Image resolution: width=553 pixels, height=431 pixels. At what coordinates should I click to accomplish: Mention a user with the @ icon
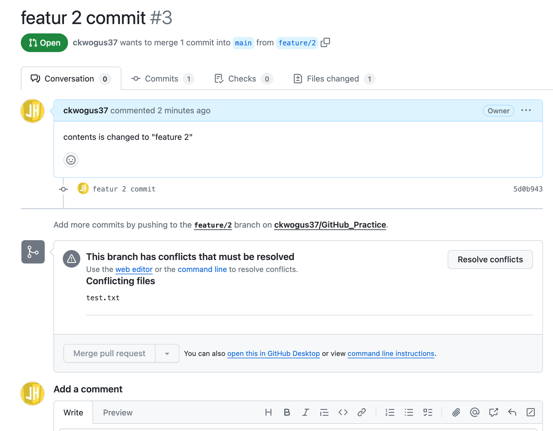tap(474, 412)
